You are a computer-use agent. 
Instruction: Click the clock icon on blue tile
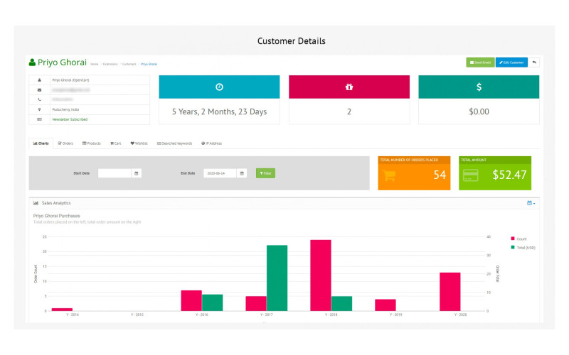219,87
